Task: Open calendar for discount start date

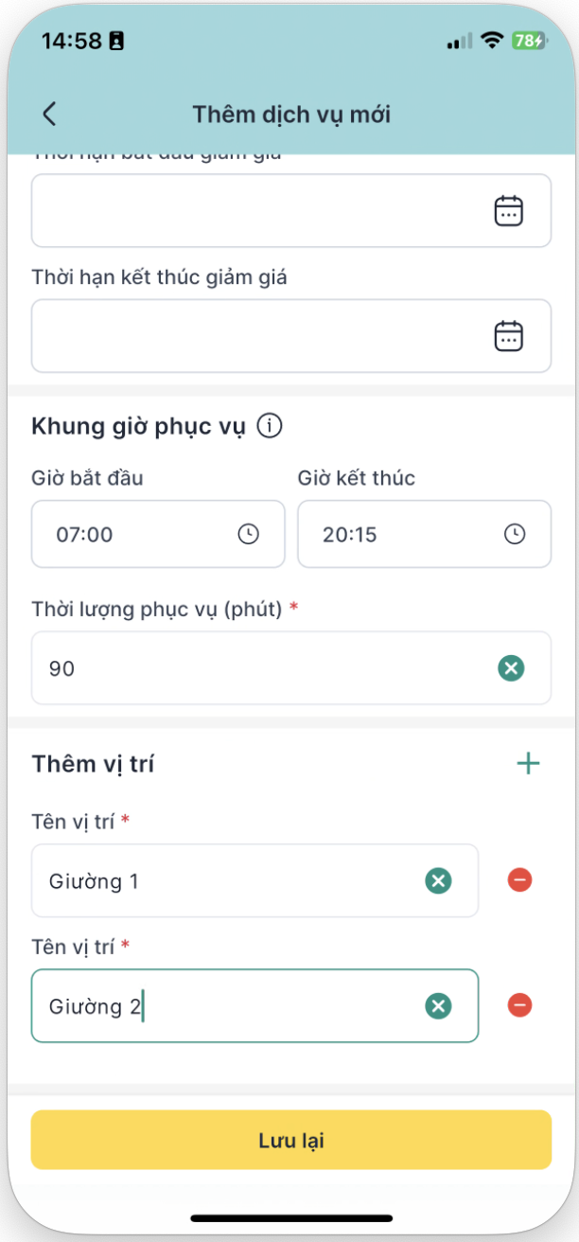Action: pos(509,210)
